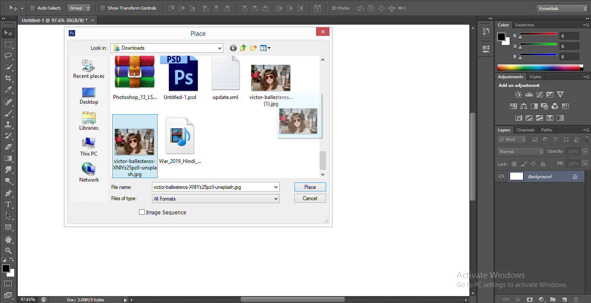Hide the Background layer eye icon
591x303 pixels.
[x=501, y=176]
